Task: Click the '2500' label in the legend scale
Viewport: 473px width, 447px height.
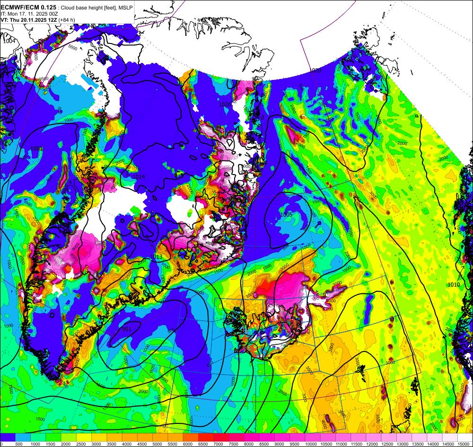Action: pyautogui.click(x=81, y=444)
